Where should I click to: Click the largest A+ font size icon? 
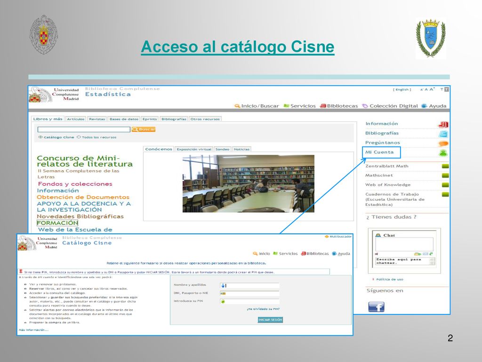[432, 89]
